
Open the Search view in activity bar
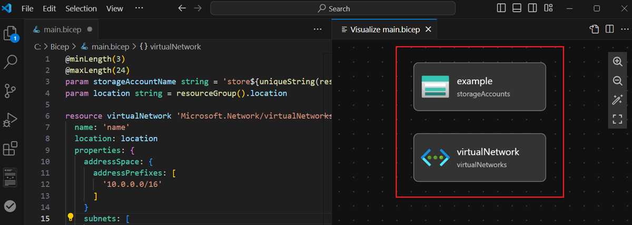[11, 62]
